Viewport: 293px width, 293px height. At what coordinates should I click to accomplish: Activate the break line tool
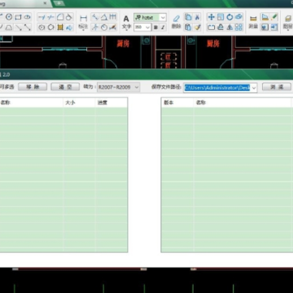pos(50,17)
